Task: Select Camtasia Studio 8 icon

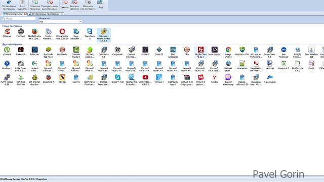Action: point(76,52)
